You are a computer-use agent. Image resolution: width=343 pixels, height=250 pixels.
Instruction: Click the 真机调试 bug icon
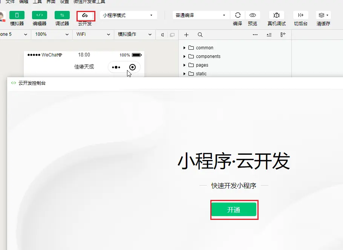click(x=277, y=15)
